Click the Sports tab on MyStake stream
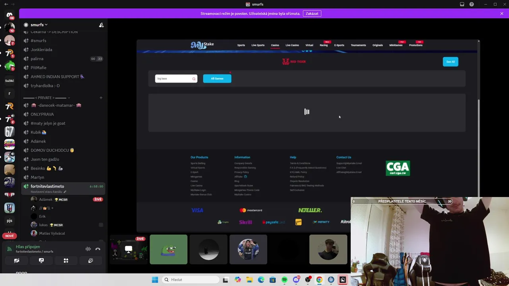The width and height of the screenshot is (509, 286). point(241,45)
